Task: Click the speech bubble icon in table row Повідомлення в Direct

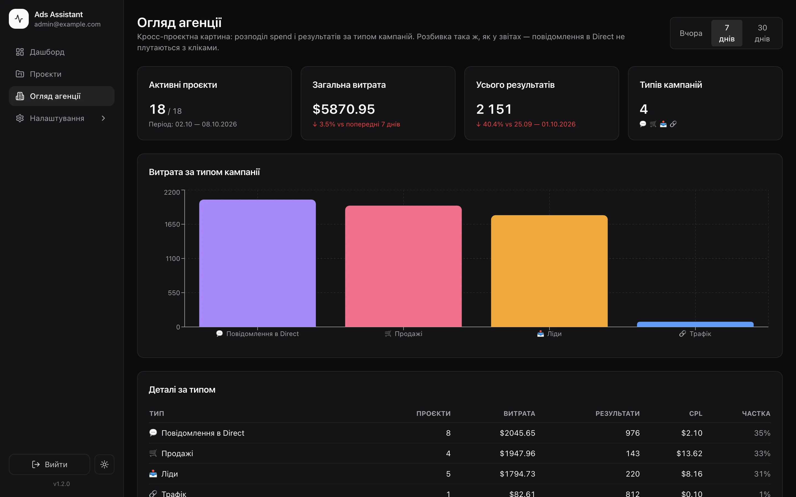Action: [153, 433]
